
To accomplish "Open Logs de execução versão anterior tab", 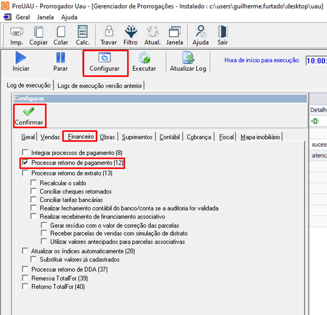I will [x=100, y=86].
